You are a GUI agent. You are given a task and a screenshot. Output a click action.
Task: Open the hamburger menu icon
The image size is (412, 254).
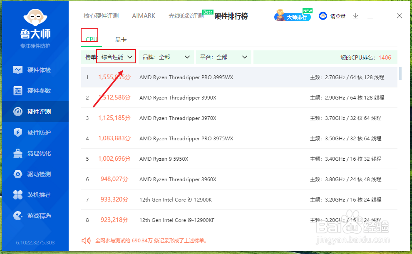point(370,16)
